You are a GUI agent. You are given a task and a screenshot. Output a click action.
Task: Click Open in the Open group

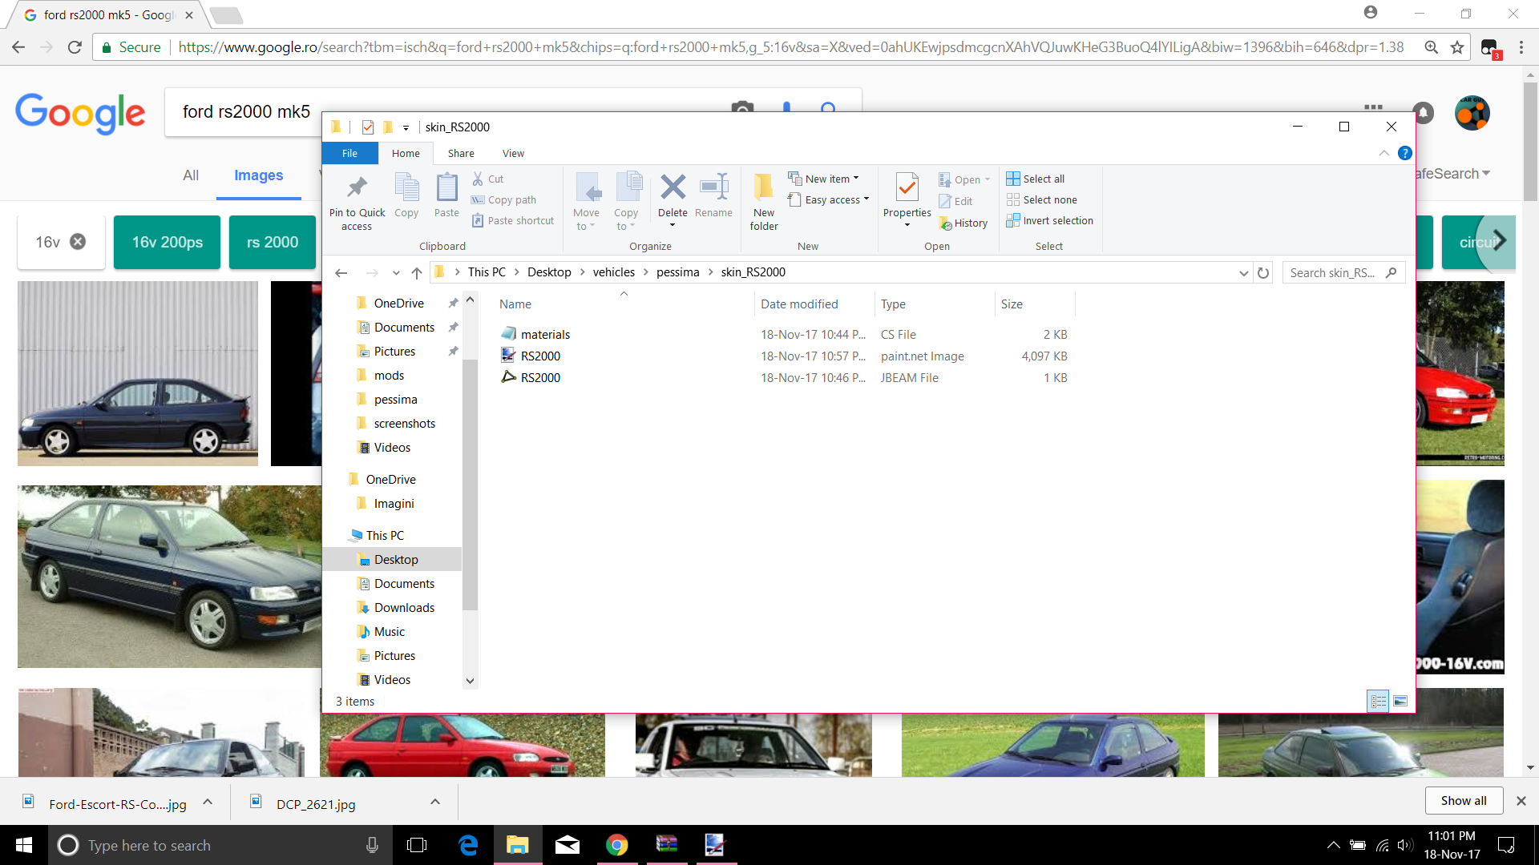pyautogui.click(x=964, y=179)
